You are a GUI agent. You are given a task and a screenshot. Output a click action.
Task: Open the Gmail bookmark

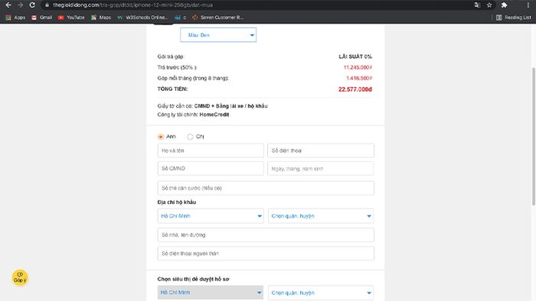(41, 18)
